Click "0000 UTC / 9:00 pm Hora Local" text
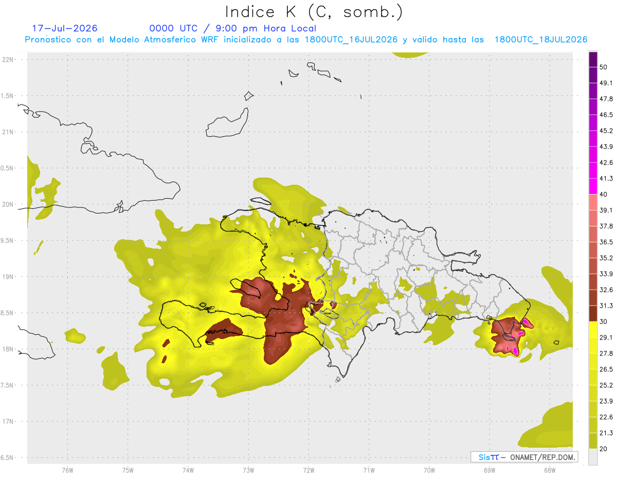The image size is (617, 477). tap(233, 28)
